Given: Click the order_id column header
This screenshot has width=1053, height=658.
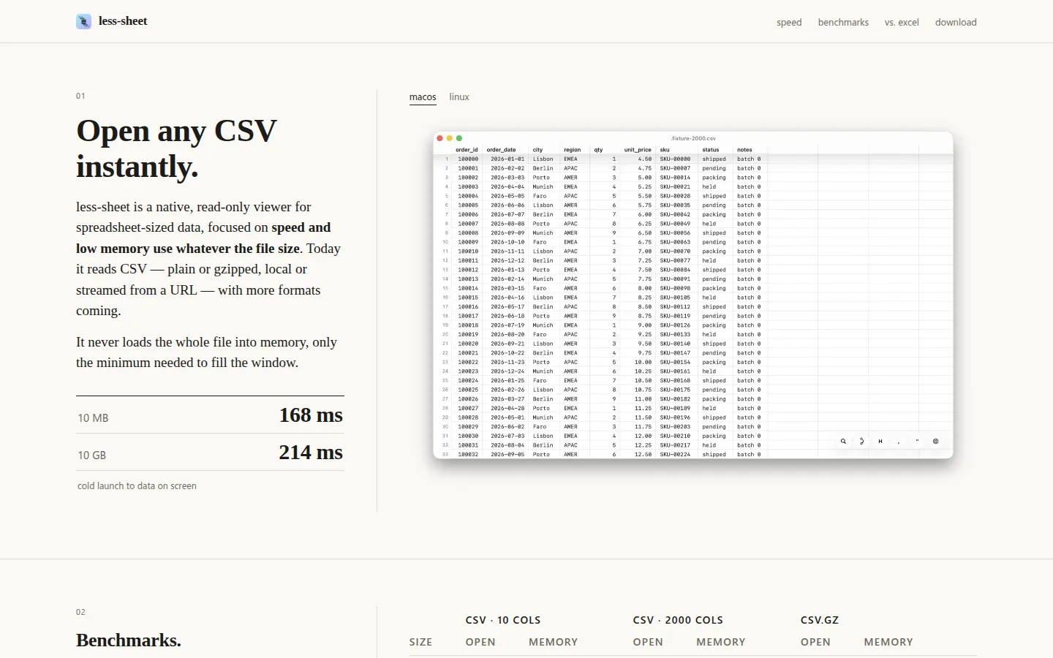Looking at the screenshot, I should coord(467,150).
